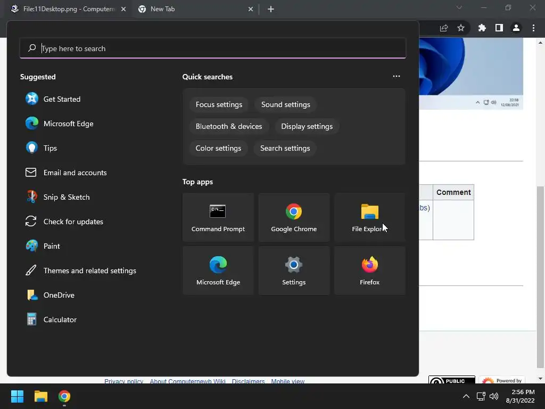Open Microsoft Edge top app tile
The height and width of the screenshot is (409, 545).
point(218,271)
